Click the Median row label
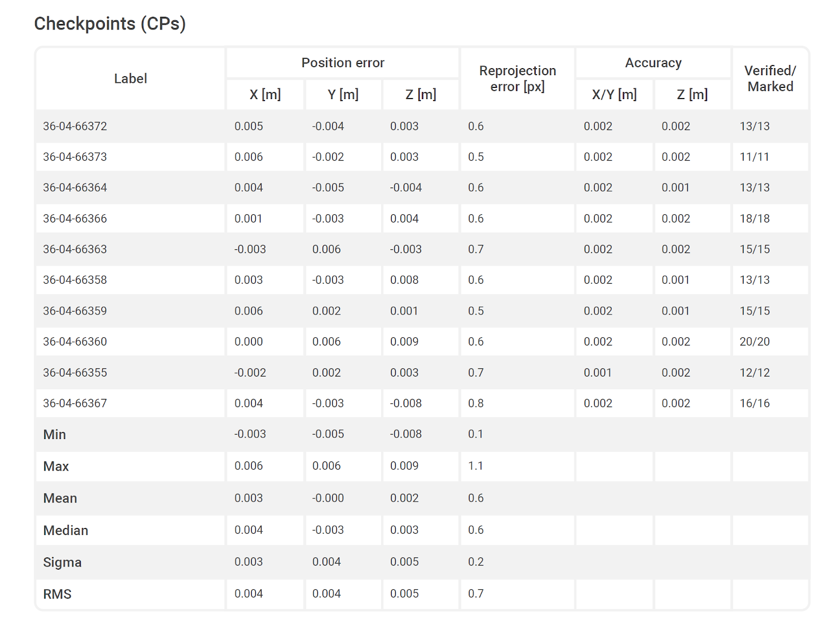The height and width of the screenshot is (625, 814). [65, 530]
